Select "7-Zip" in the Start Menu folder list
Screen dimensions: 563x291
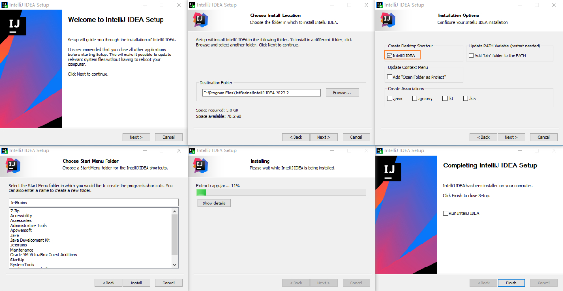[x=16, y=211]
